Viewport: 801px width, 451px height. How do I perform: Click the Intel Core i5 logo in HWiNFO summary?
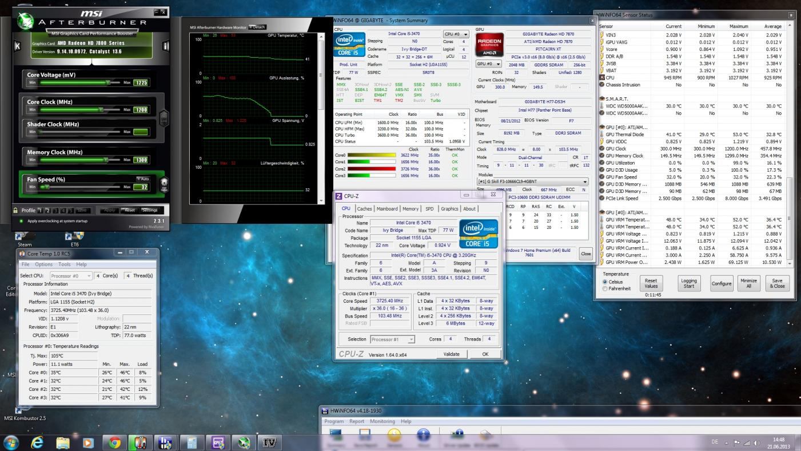349,44
